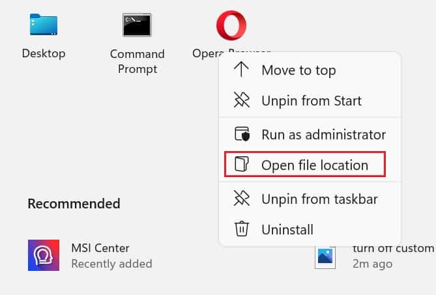436x295 pixels.
Task: Select Run as administrator
Action: coord(310,134)
